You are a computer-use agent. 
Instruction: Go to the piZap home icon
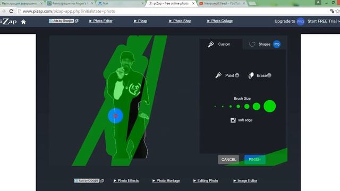coord(23,22)
